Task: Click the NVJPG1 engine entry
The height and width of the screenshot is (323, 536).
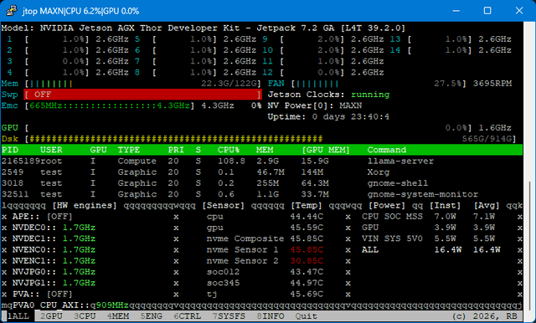Action: tap(54, 283)
